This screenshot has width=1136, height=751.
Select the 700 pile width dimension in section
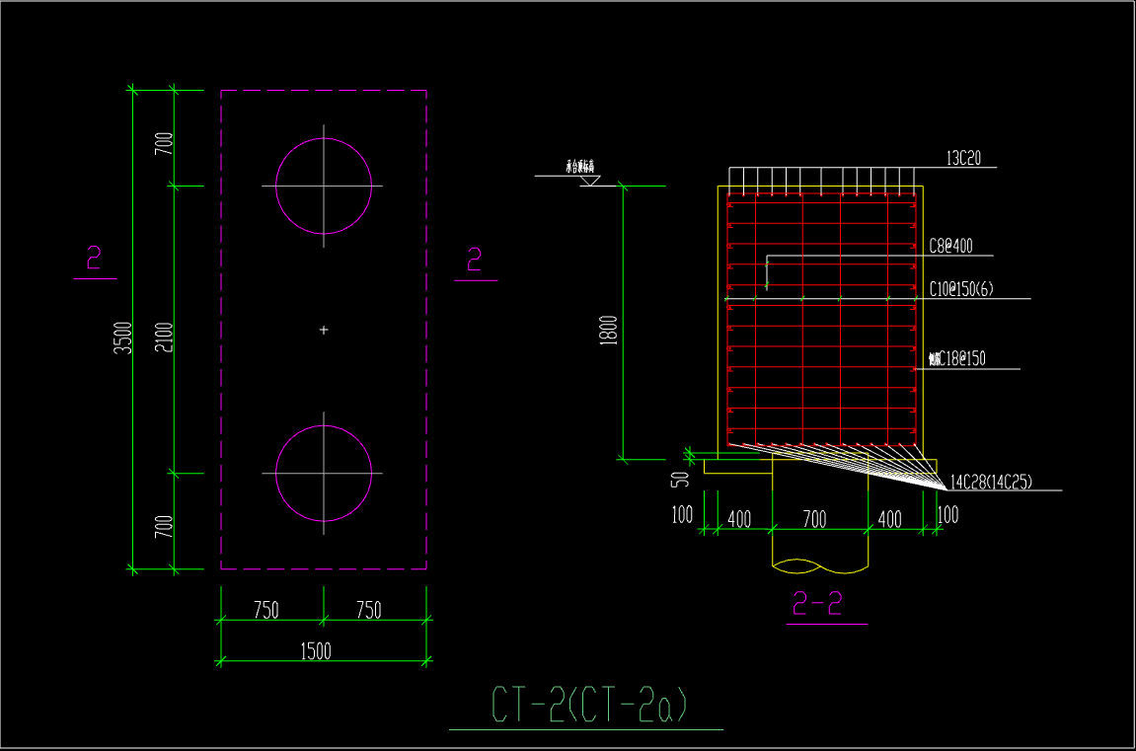pos(814,520)
